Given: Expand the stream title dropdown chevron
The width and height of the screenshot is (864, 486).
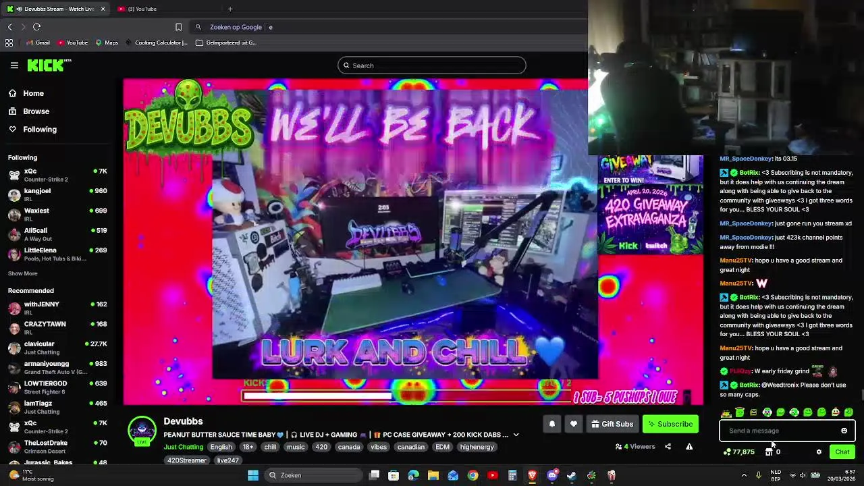Looking at the screenshot, I should tap(516, 435).
